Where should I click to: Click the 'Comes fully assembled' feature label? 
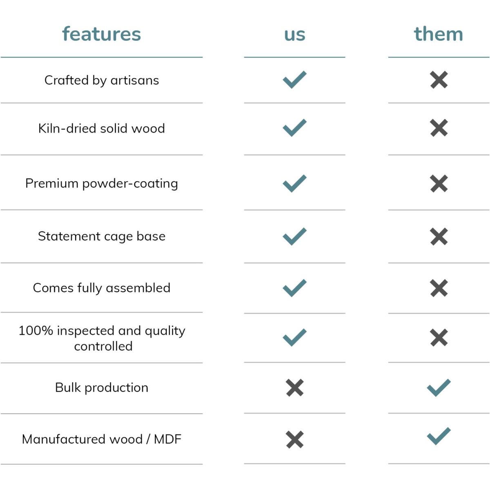102,288
